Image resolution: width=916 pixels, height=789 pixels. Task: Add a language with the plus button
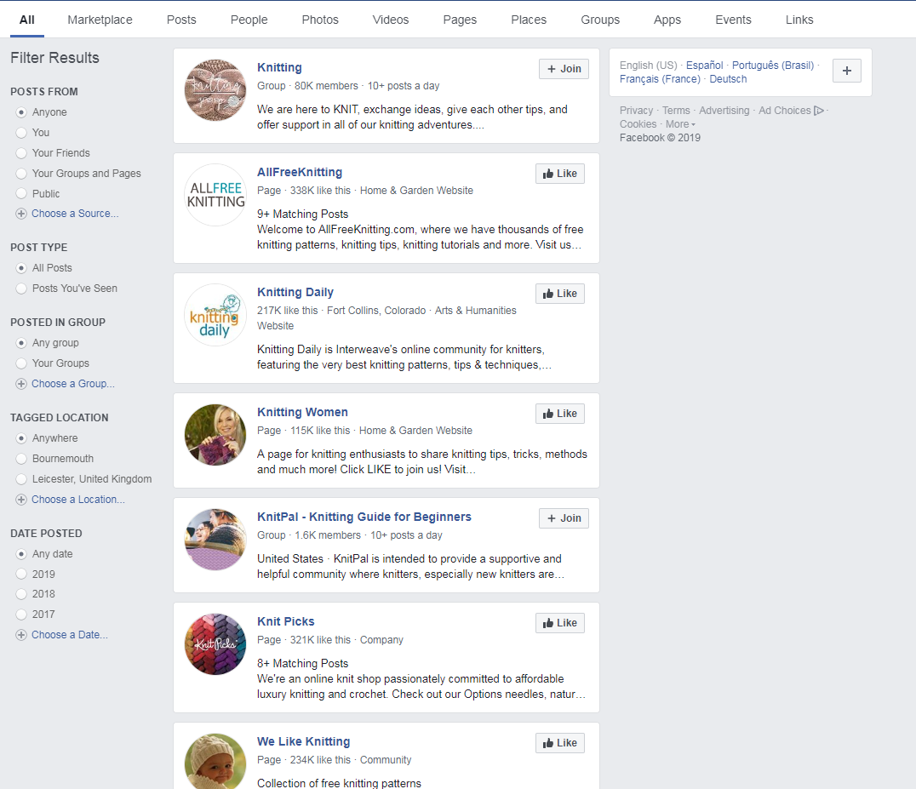click(846, 71)
